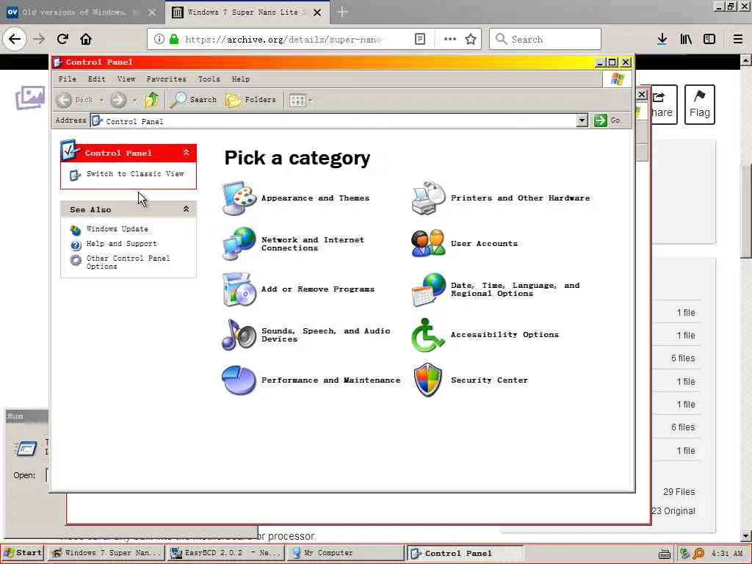Open the Help menu
Image resolution: width=752 pixels, height=564 pixels.
coord(241,79)
